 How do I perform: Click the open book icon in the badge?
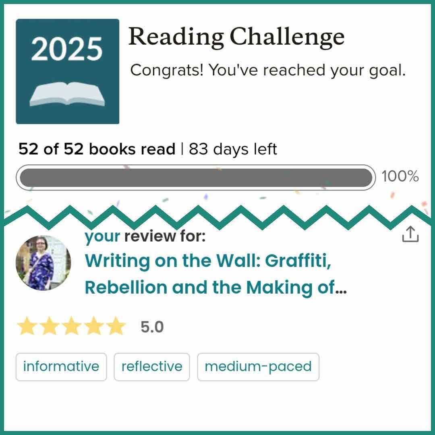[67, 94]
